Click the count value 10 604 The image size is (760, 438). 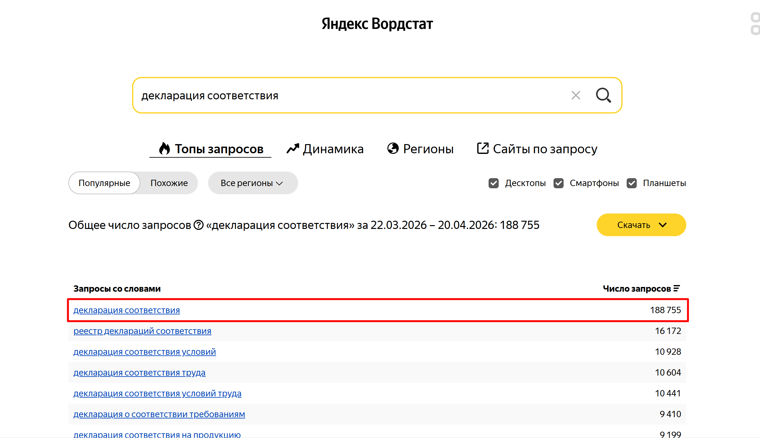click(668, 373)
